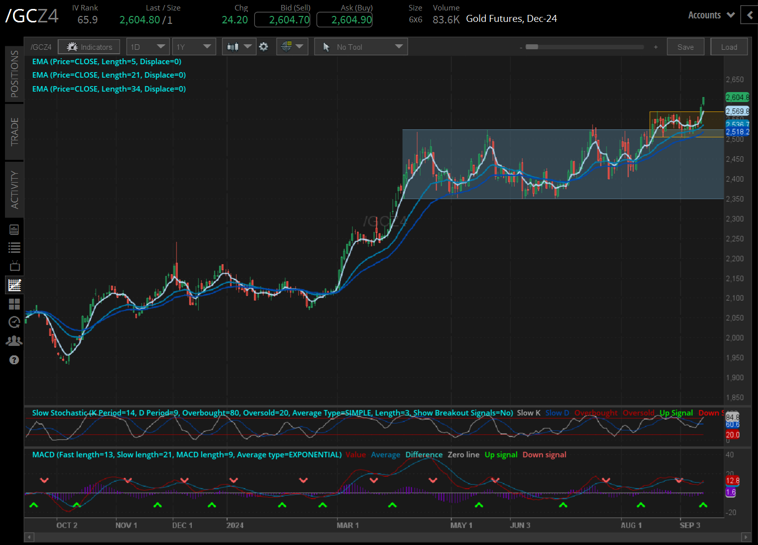This screenshot has width=758, height=545.
Task: Expand the 1Y range dropdown
Action: click(x=194, y=46)
